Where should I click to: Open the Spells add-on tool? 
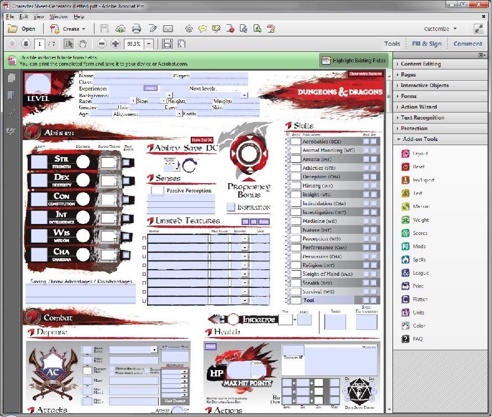coord(418,260)
